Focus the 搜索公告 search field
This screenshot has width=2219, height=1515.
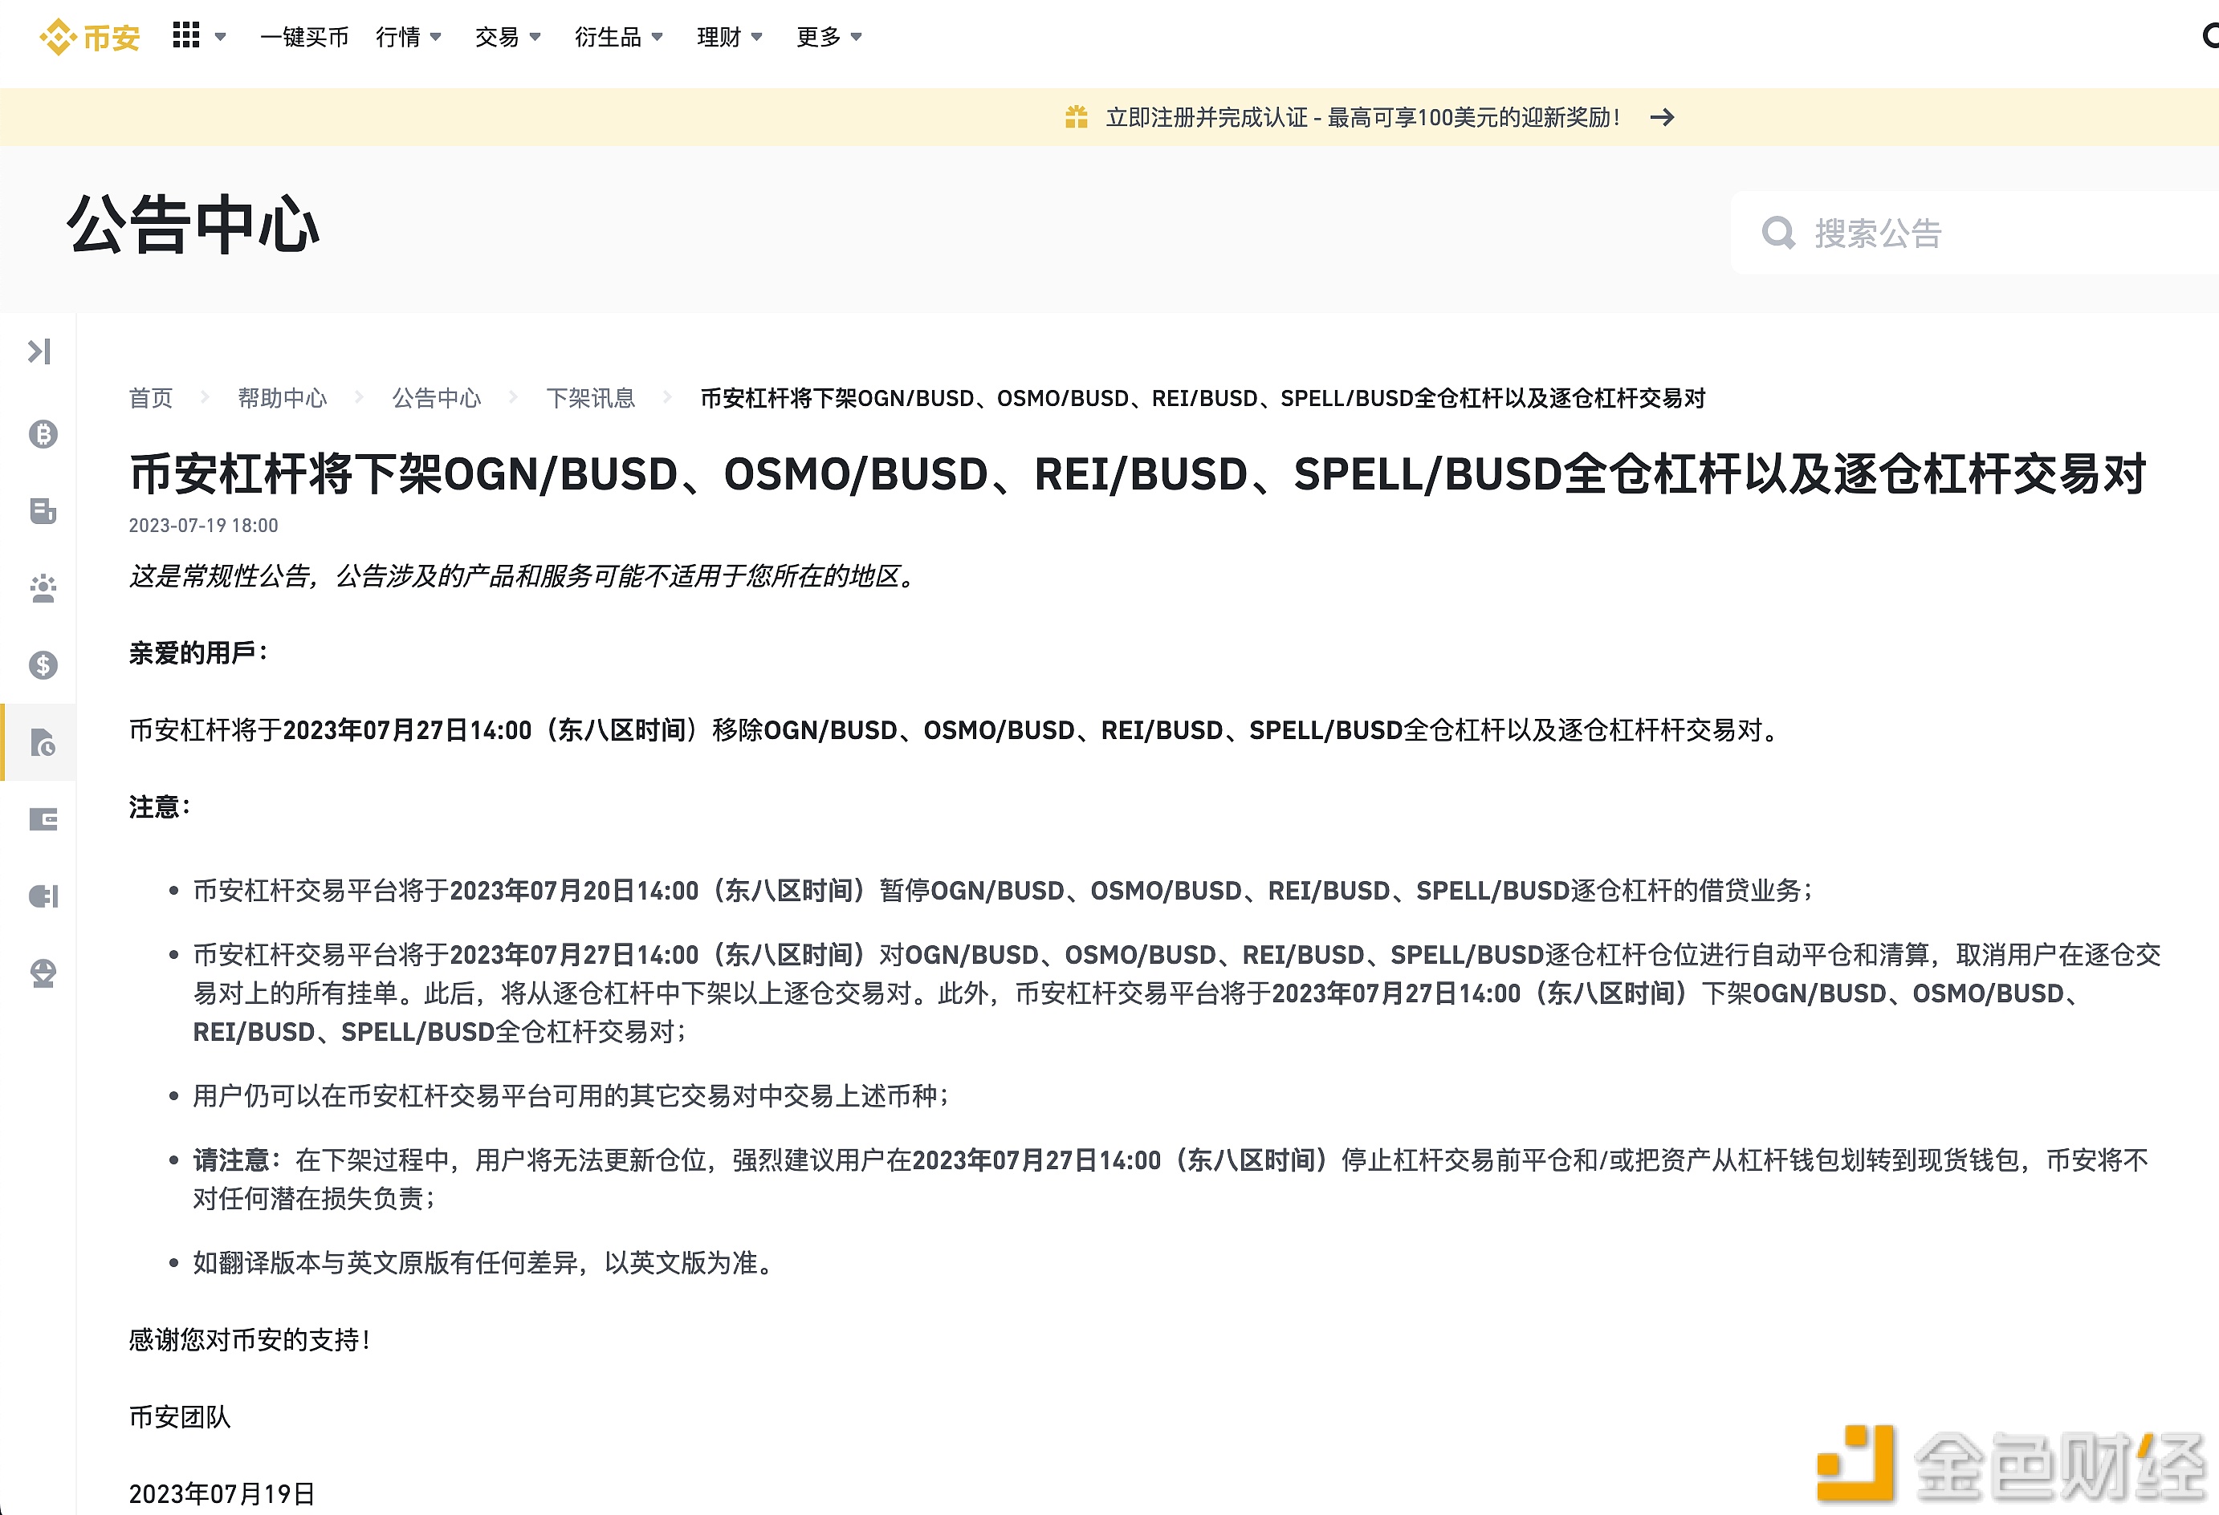click(1977, 233)
